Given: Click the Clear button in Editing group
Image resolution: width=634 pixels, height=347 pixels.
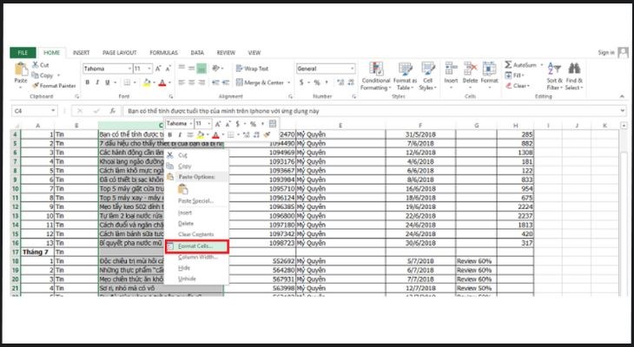Looking at the screenshot, I should (520, 86).
